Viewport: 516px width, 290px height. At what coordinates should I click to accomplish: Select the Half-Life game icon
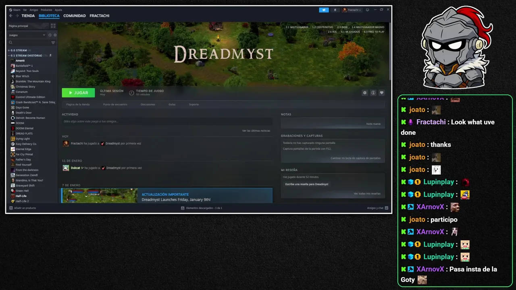13,196
